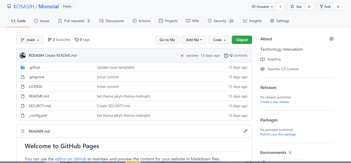Click the KOSASIH commit author avatar
This screenshot has width=351, height=163.
(23, 55)
